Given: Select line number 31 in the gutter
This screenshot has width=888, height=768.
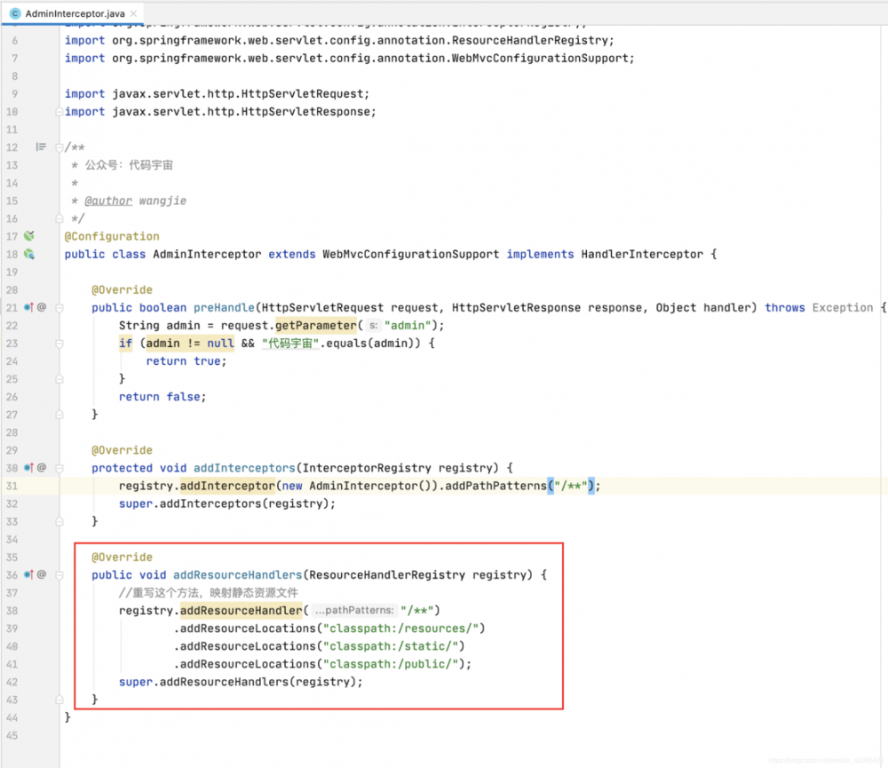Looking at the screenshot, I should click(13, 486).
